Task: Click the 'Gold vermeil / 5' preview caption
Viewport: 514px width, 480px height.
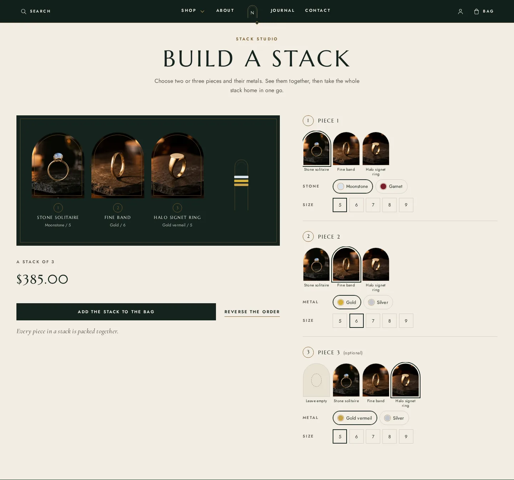Action: click(x=177, y=225)
